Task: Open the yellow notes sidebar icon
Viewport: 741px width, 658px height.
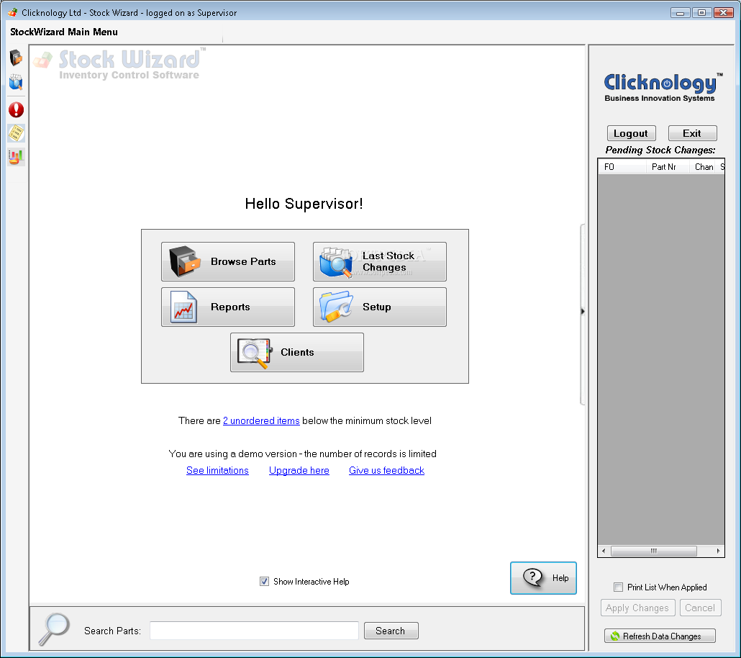Action: (16, 133)
